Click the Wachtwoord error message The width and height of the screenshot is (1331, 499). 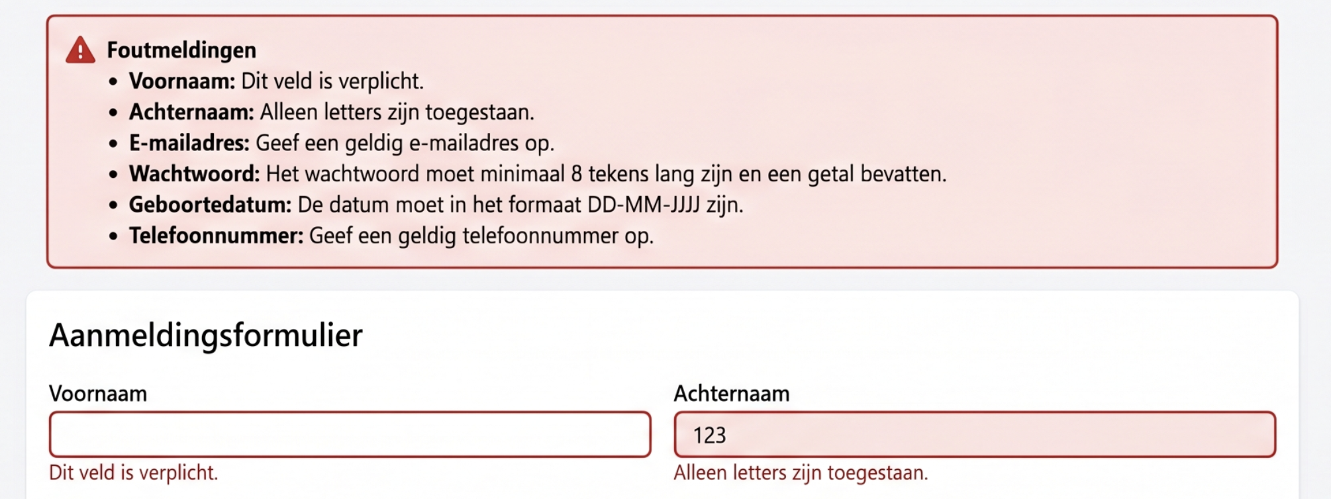point(540,173)
